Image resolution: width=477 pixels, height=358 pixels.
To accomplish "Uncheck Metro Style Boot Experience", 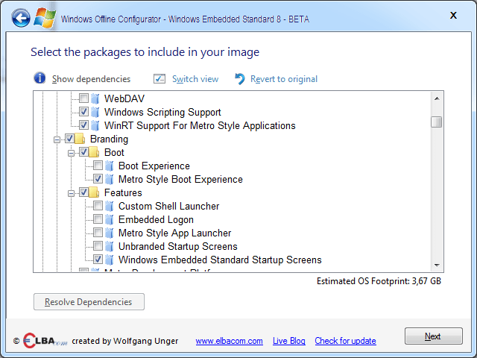I will 98,179.
